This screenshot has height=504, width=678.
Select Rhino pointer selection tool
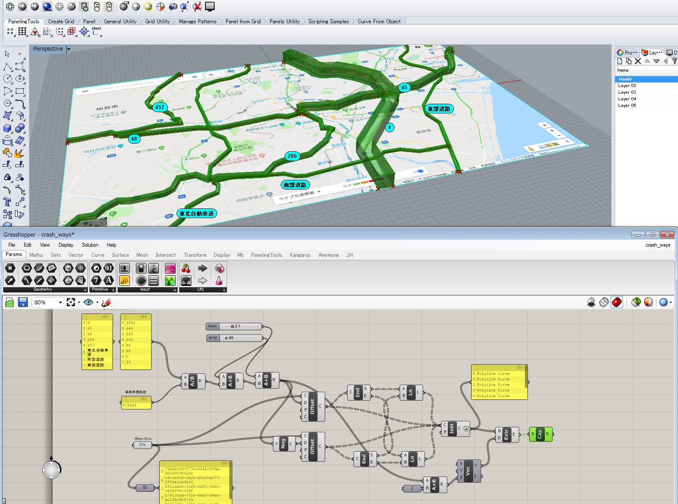click(7, 54)
